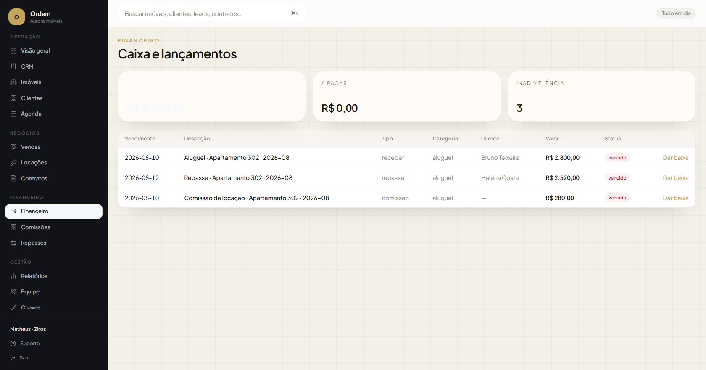Open Comissões in the sidebar
The height and width of the screenshot is (370, 706).
pos(54,227)
